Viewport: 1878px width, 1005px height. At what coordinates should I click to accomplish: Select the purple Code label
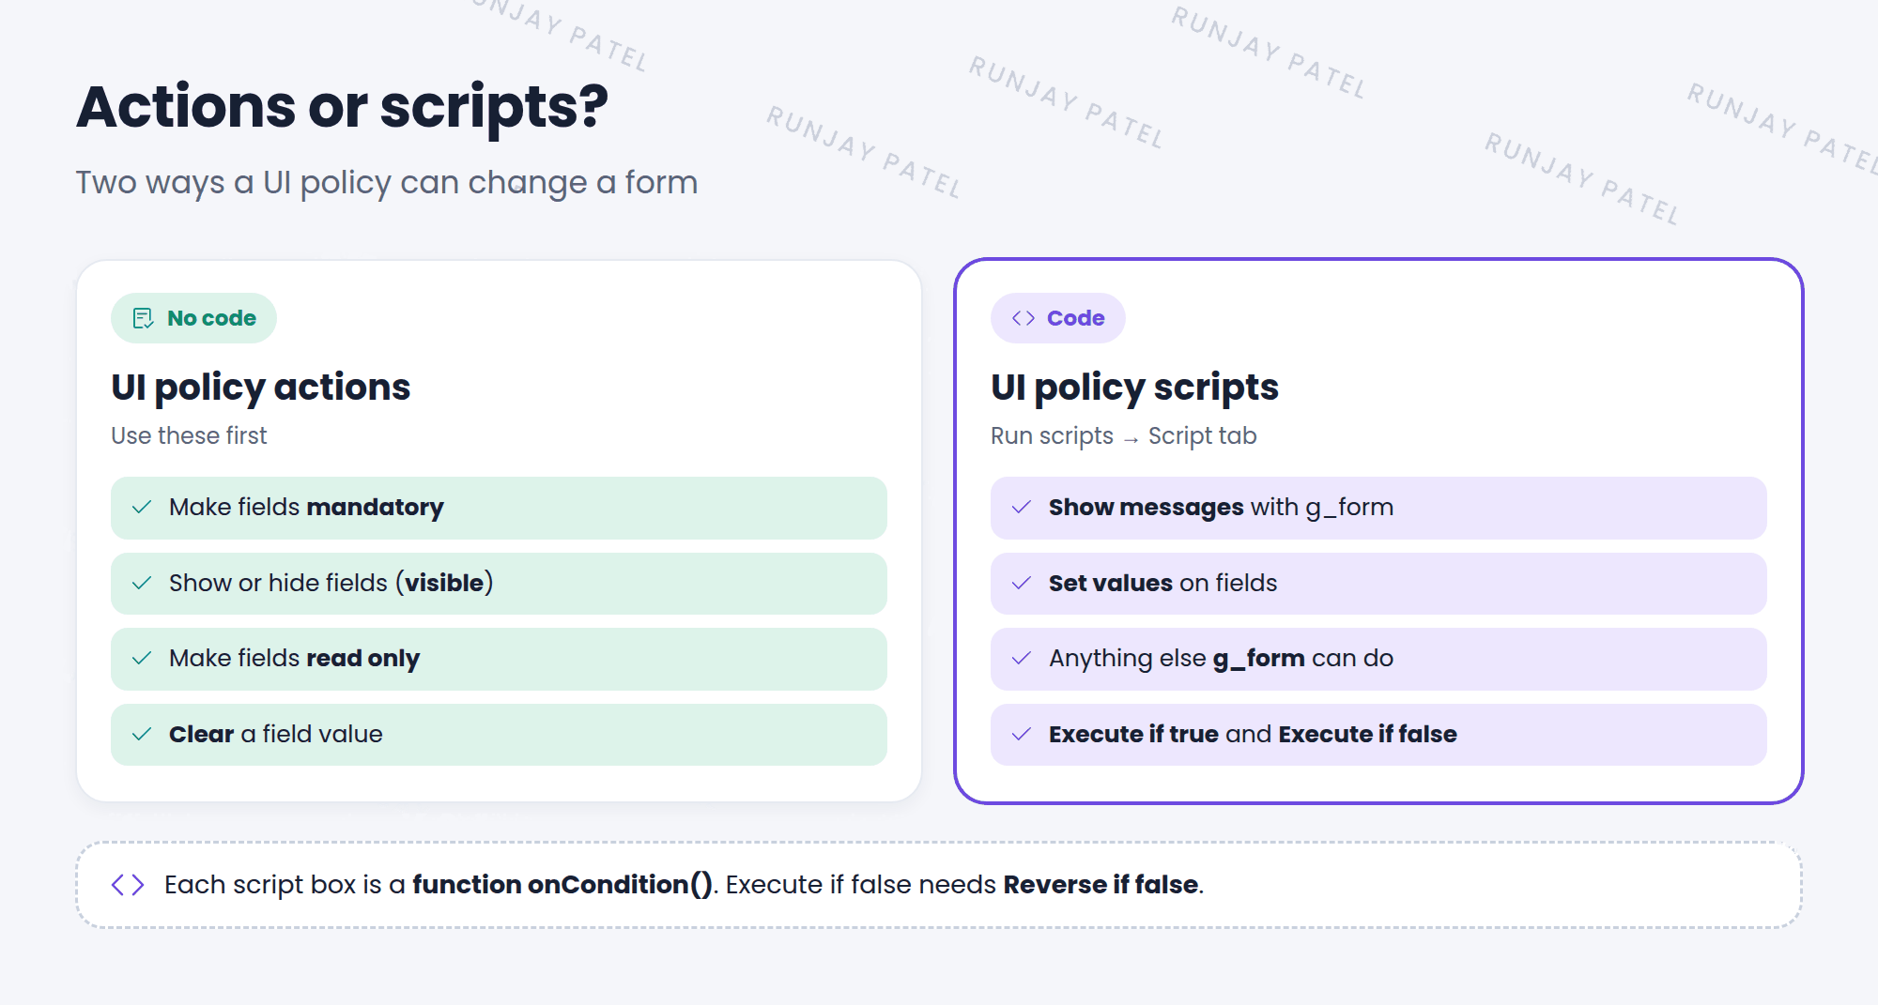click(1075, 319)
